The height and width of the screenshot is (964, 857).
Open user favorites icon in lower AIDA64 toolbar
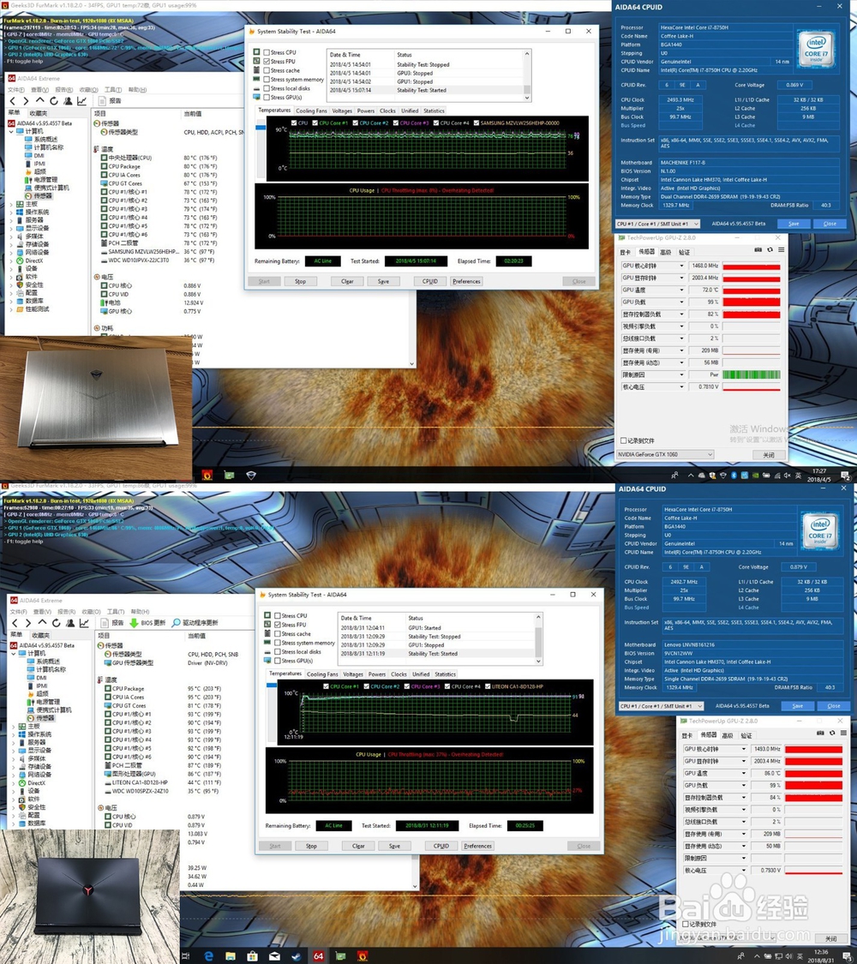click(x=70, y=623)
